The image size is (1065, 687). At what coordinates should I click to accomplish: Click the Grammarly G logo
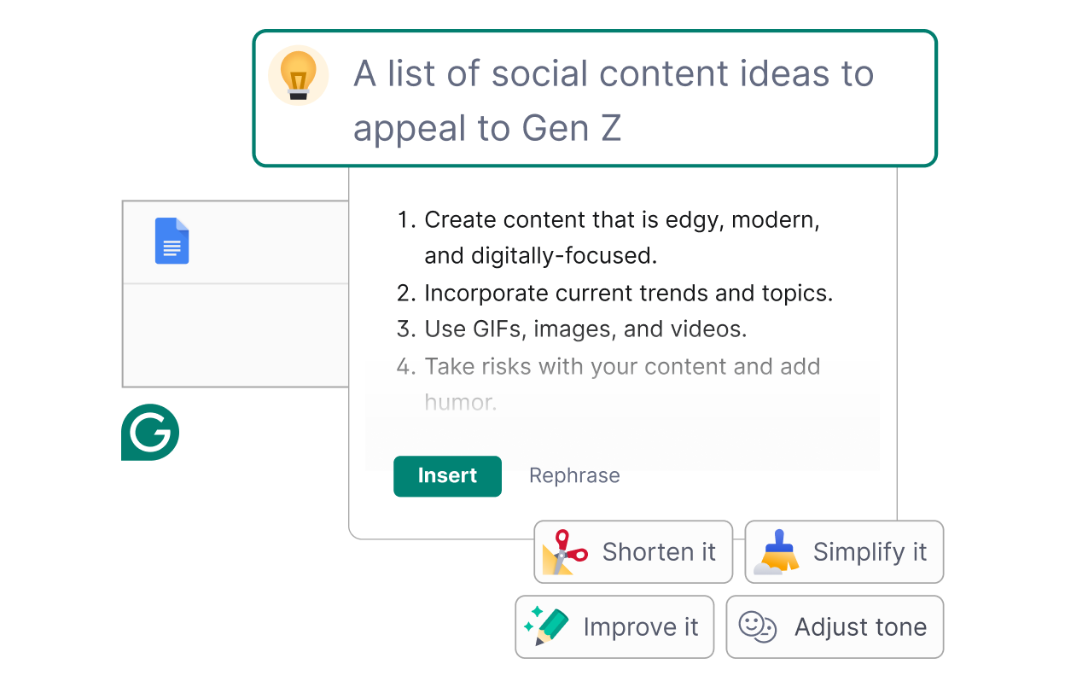point(150,433)
